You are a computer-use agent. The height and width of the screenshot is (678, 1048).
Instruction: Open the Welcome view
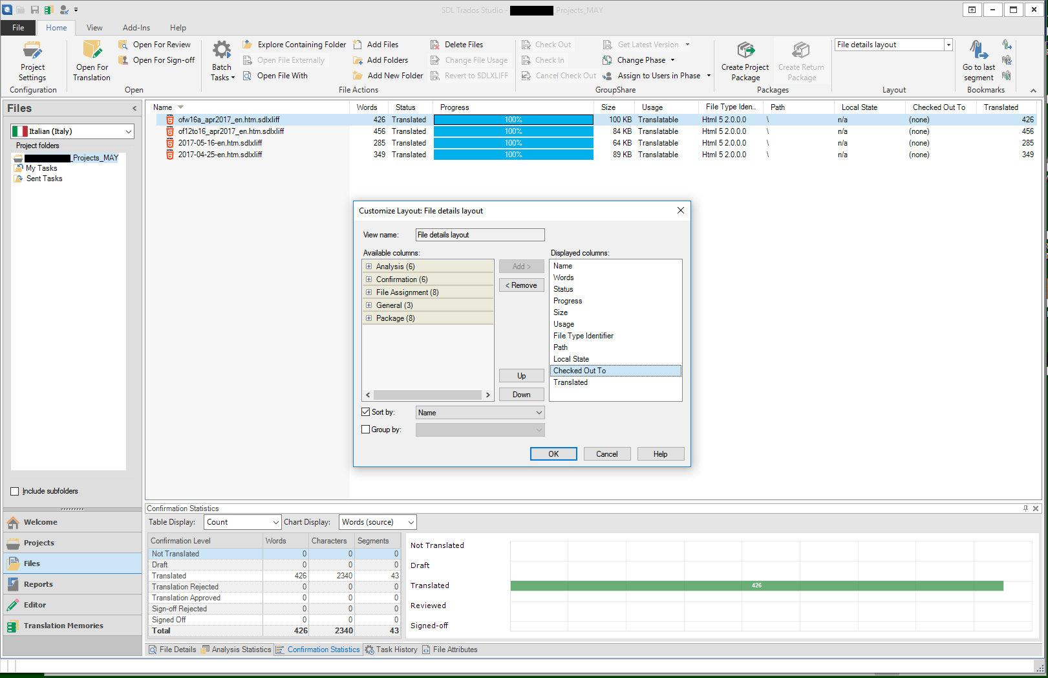pyautogui.click(x=72, y=522)
